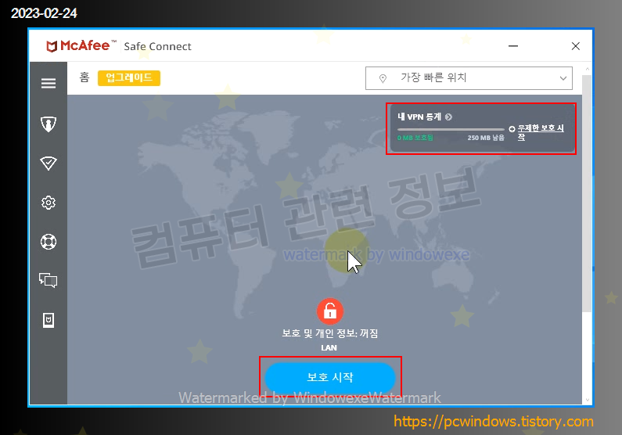Click the scrollbar up arrow

588,69
